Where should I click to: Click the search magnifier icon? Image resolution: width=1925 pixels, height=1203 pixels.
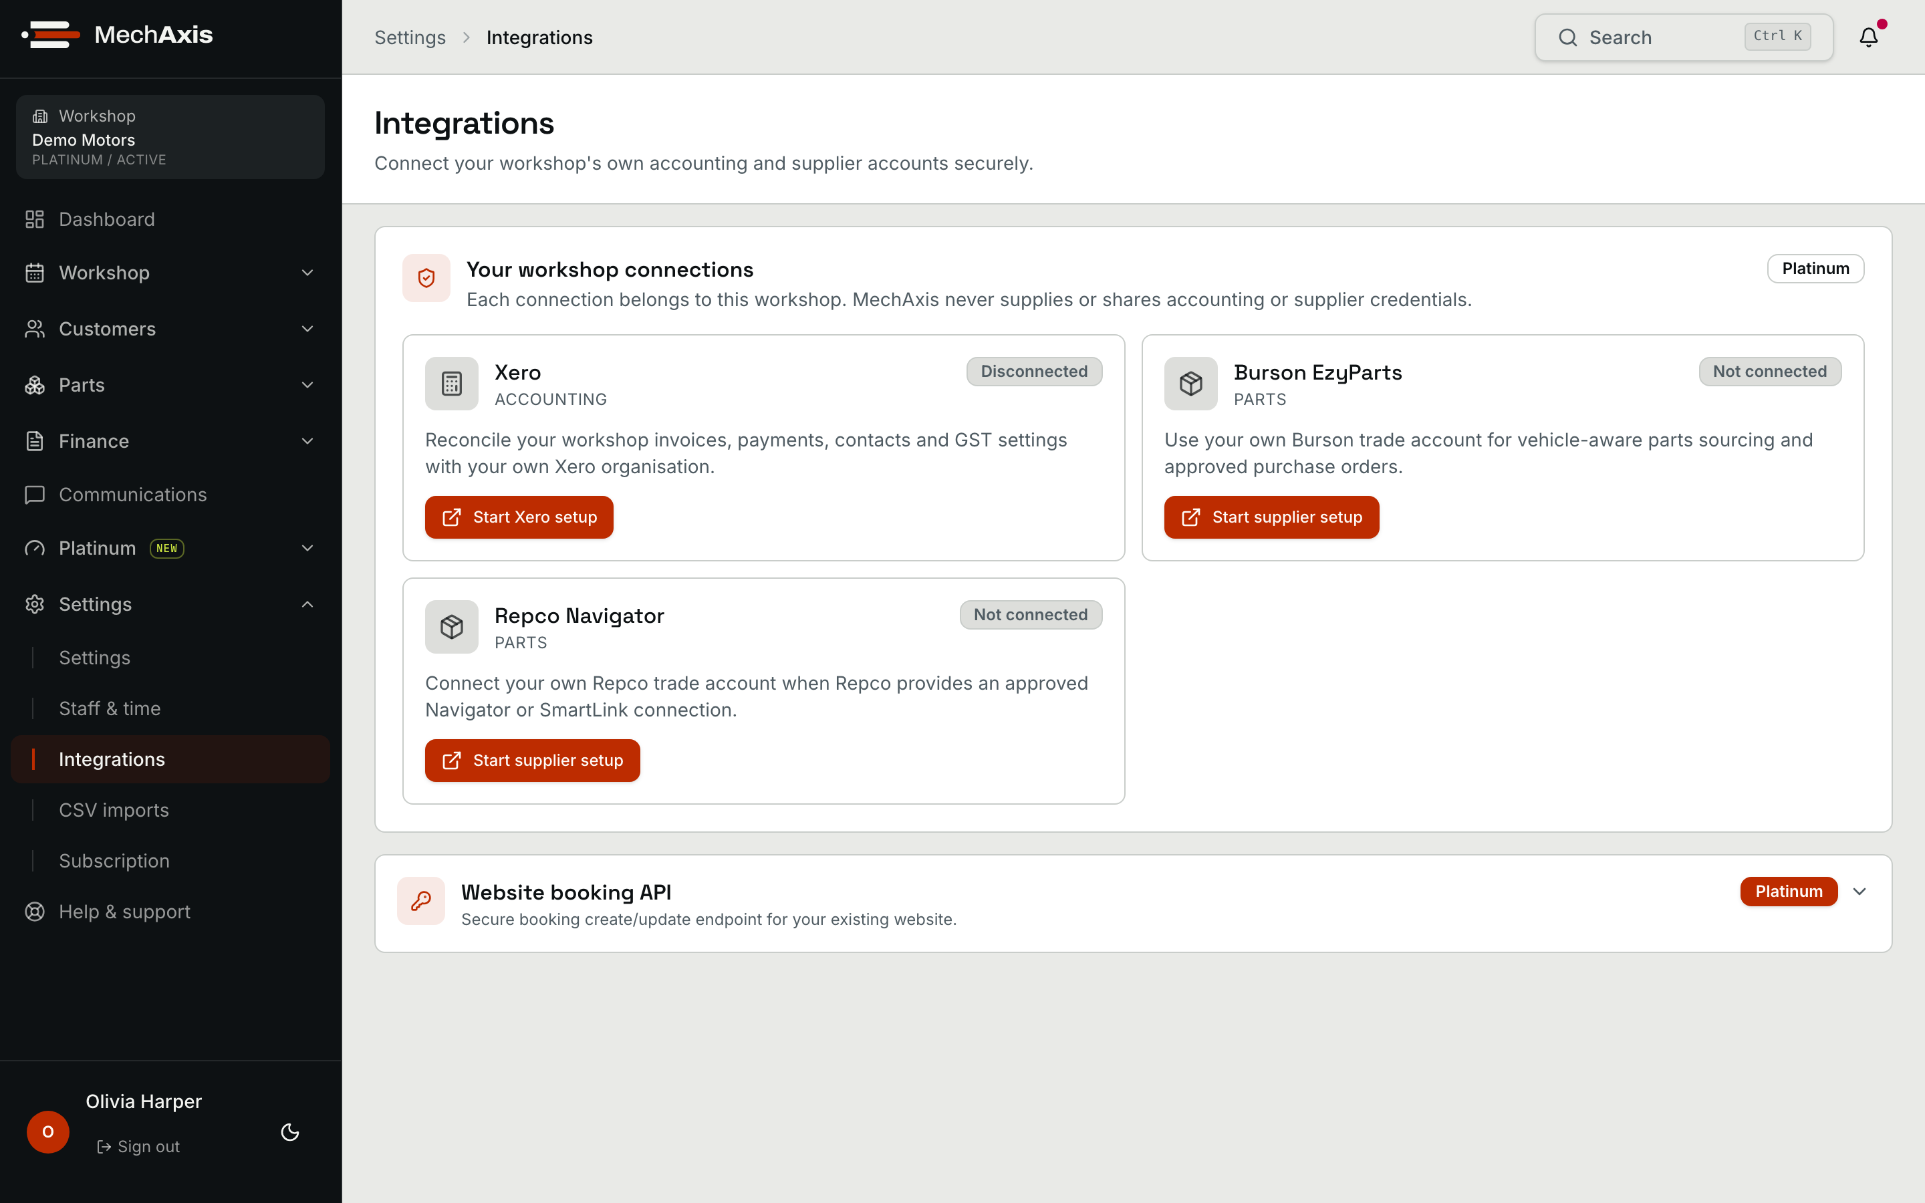tap(1567, 37)
